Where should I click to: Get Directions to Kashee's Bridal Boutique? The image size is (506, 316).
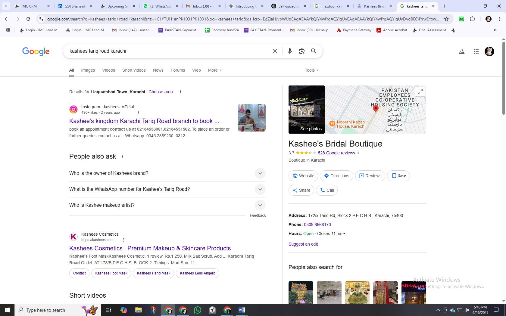(x=336, y=176)
